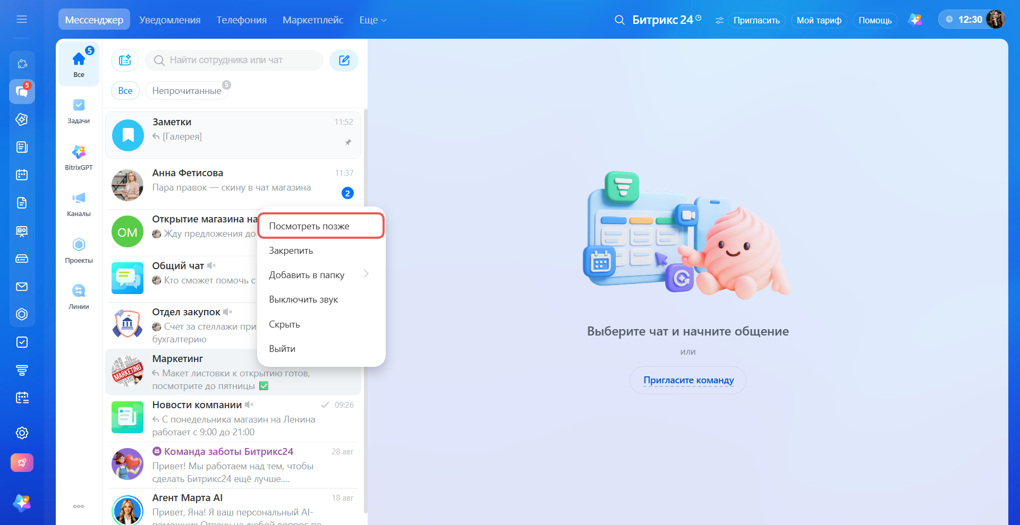
Task: Click the new chat compose icon
Action: (x=344, y=61)
